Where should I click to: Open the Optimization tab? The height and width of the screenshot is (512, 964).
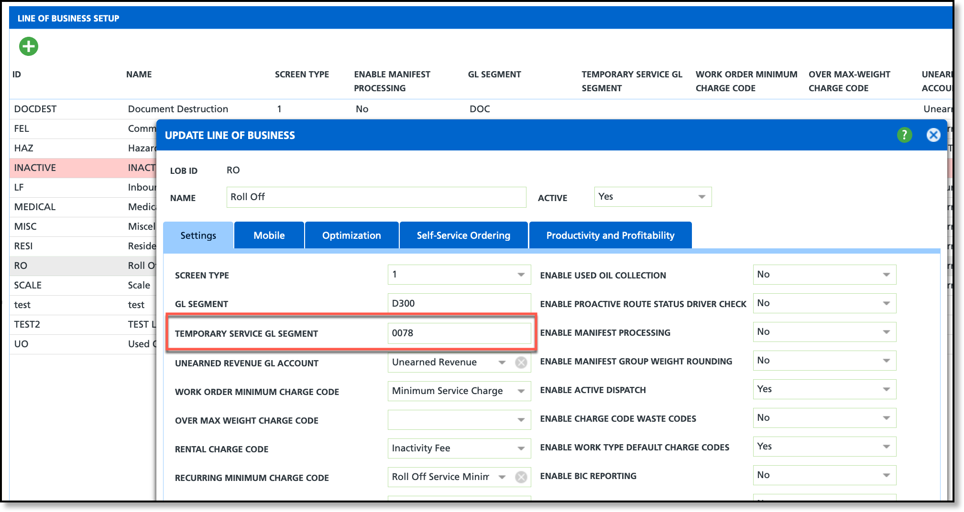tap(351, 235)
